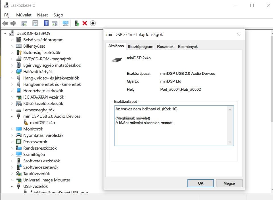273x200 pixels.
Task: Scan for hardware changes monitor icon
Action: [65, 23]
